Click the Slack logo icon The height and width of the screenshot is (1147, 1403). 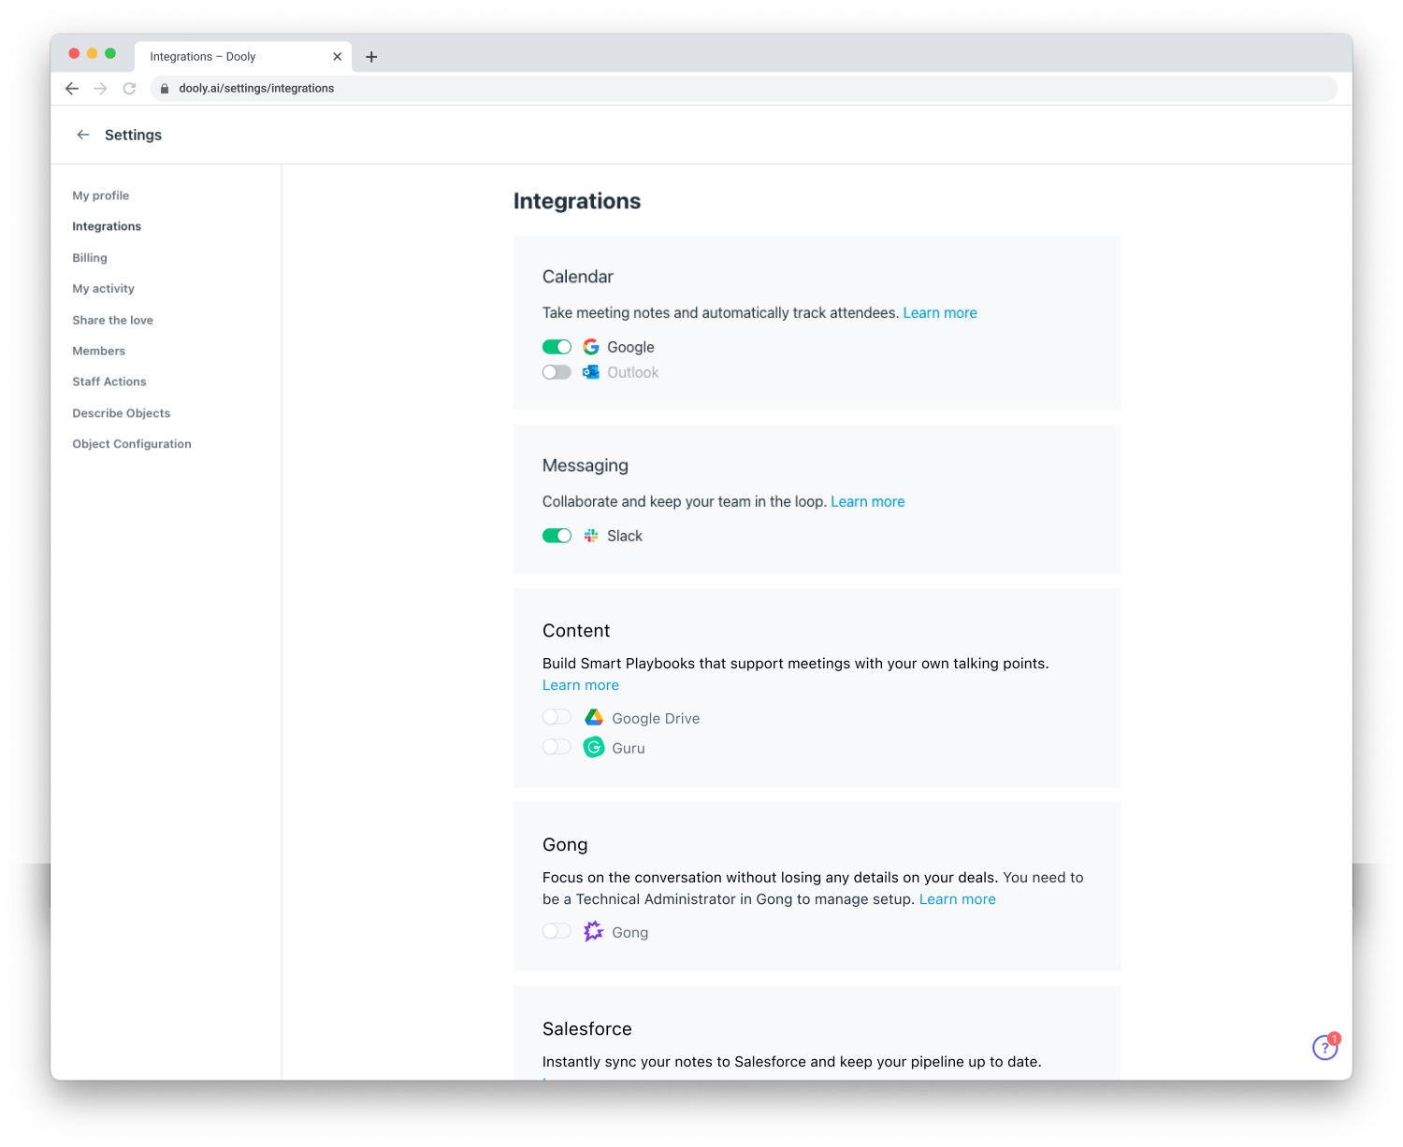[591, 536]
